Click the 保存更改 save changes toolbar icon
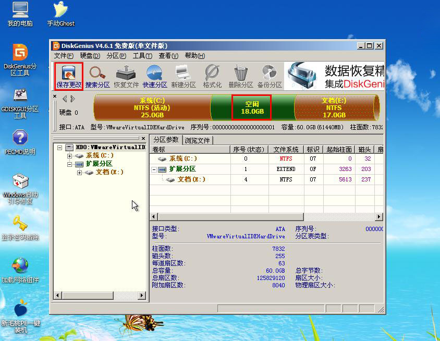This screenshot has height=341, width=440. coord(69,76)
